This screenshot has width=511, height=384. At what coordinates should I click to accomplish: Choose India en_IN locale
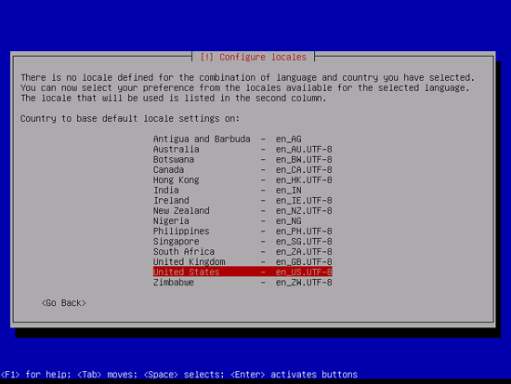point(242,191)
